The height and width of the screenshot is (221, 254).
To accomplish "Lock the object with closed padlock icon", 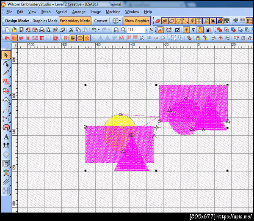I will 198,38.
